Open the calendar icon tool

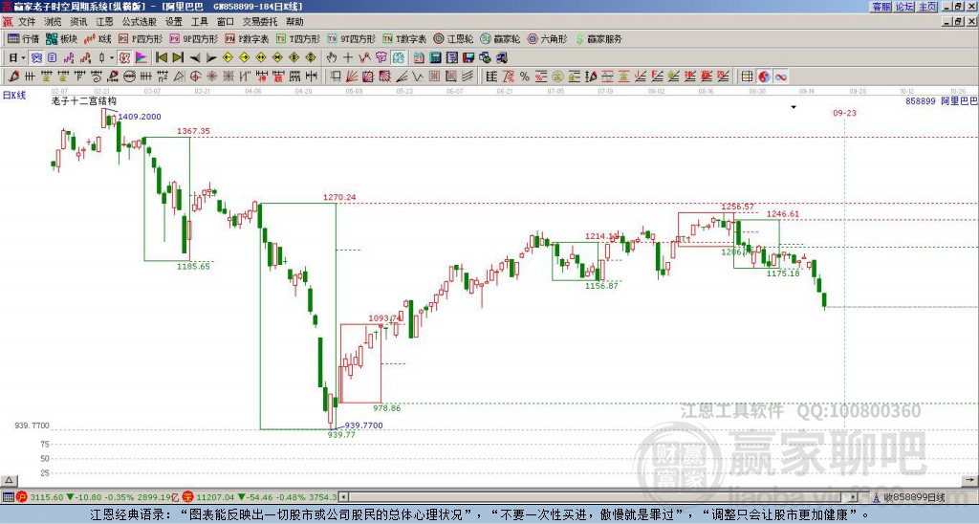(419, 58)
